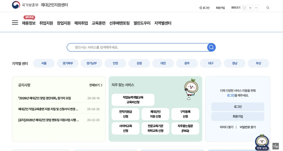
Task: Click the mascot character in 자주 찾는 서비스
Action: [x=191, y=89]
